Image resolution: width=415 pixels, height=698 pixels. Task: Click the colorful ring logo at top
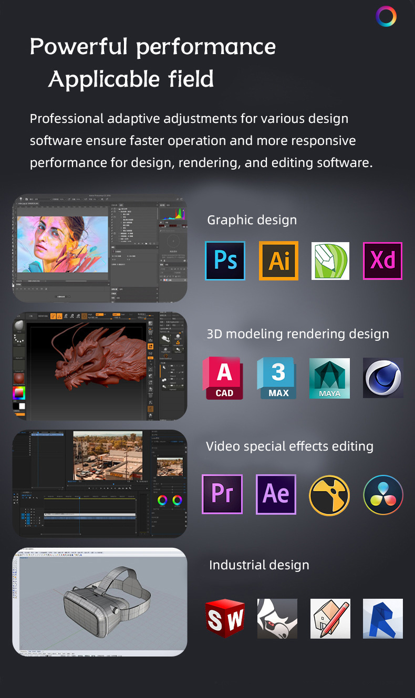pos(386,17)
